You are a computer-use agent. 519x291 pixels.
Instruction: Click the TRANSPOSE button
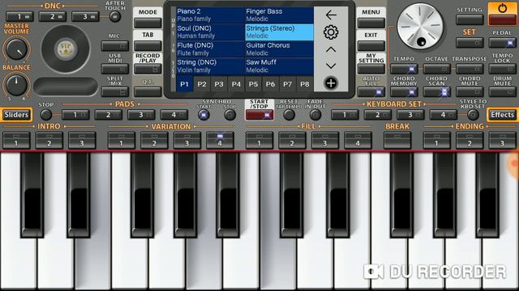(470, 69)
